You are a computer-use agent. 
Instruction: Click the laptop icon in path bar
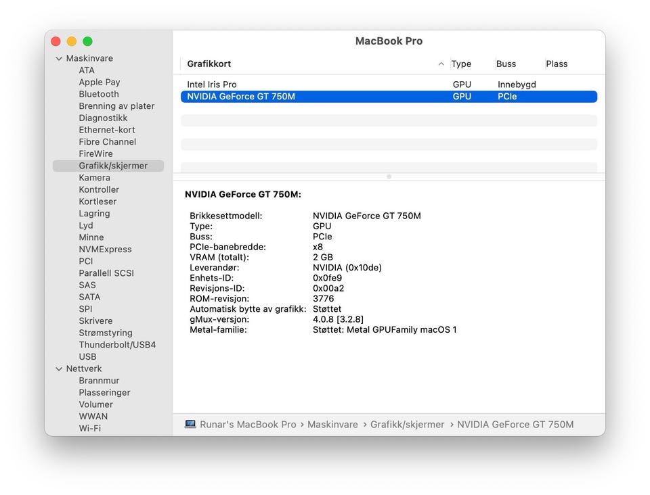190,425
